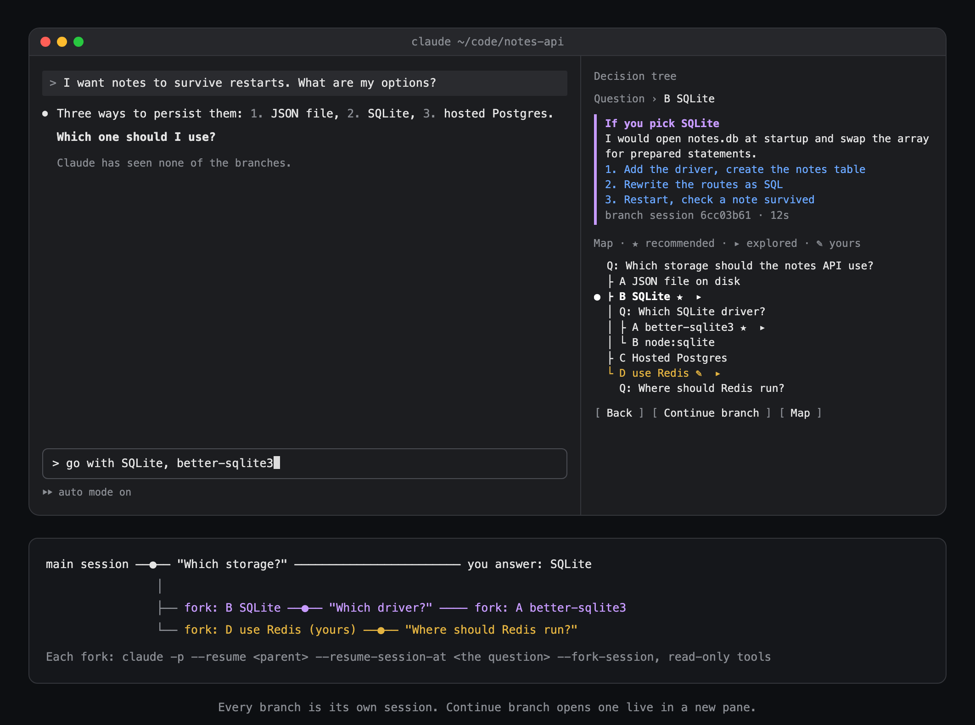975x725 pixels.
Task: Click the 'Decision tree' panel title
Action: point(635,76)
